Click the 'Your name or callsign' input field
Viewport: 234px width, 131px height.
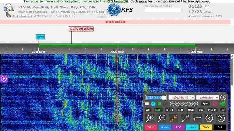(163, 10)
